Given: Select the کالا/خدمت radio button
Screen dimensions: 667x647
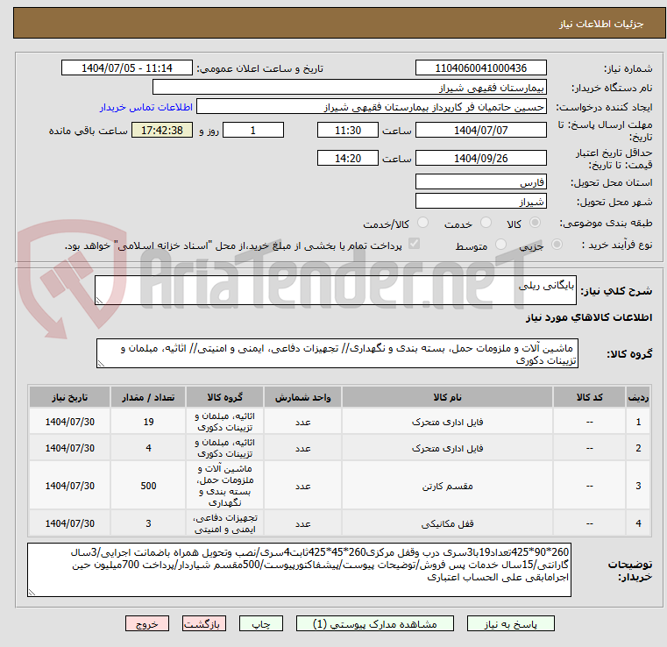Looking at the screenshot, I should [x=422, y=222].
